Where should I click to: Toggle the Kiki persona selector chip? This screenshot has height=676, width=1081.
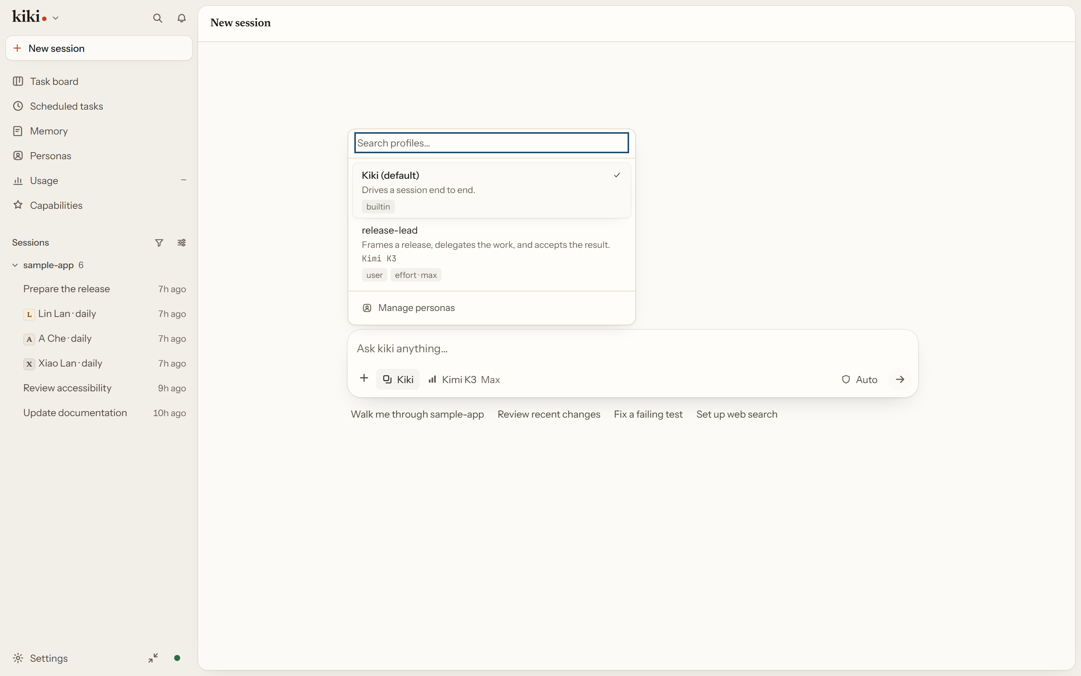click(397, 379)
